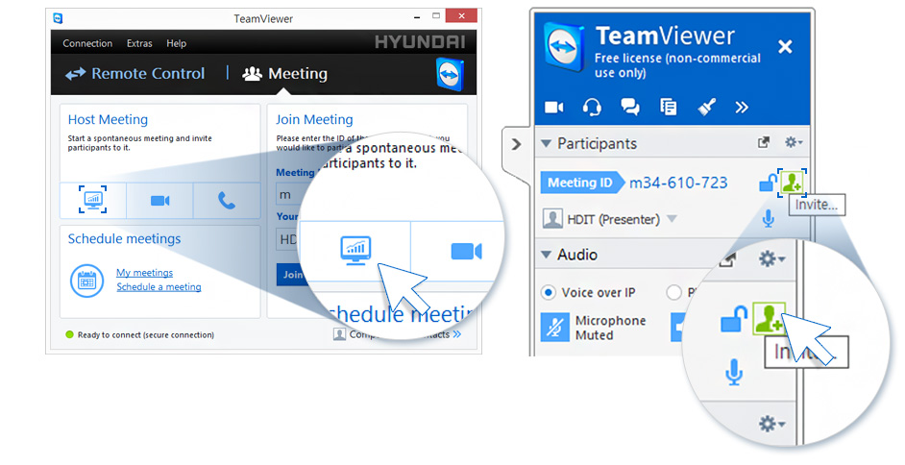Screen dimensions: 905x465
Task: Click the microphone icon in the HDIT row
Action: (x=769, y=219)
